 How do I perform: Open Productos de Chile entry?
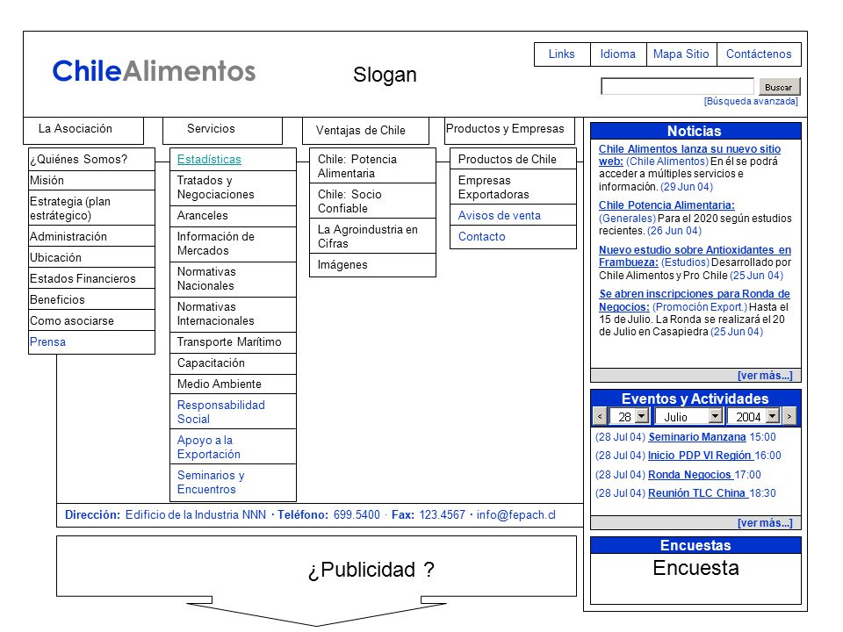coord(513,160)
